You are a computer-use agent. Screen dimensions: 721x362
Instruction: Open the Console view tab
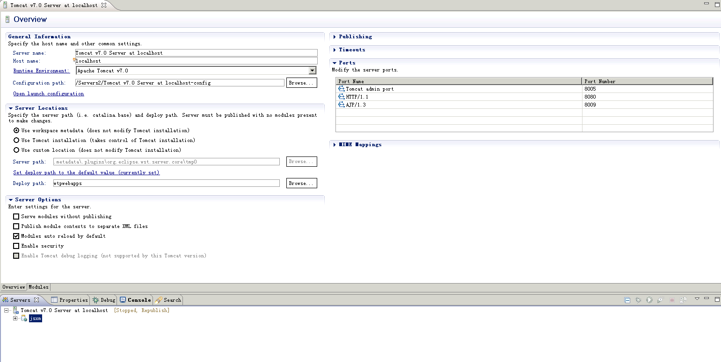[135, 300]
